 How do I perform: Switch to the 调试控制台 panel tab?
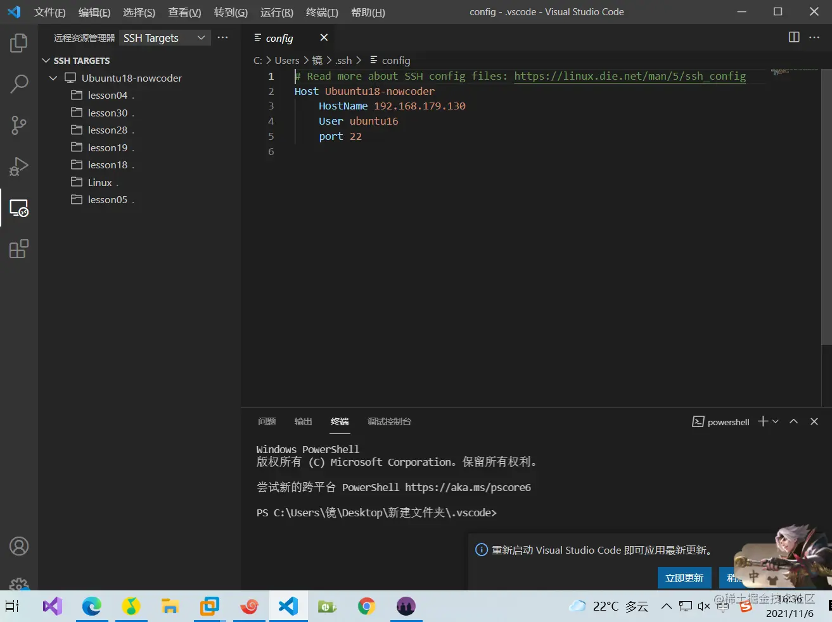390,421
